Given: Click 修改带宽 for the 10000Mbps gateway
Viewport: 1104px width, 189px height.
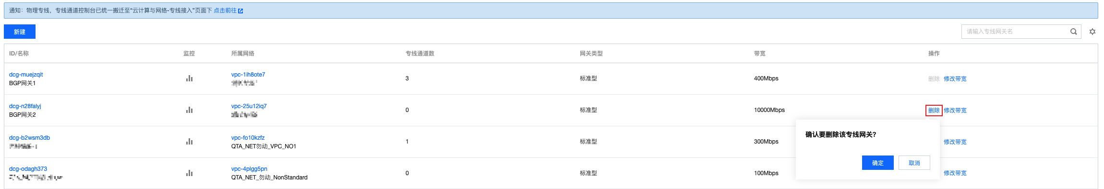Looking at the screenshot, I should 955,111.
